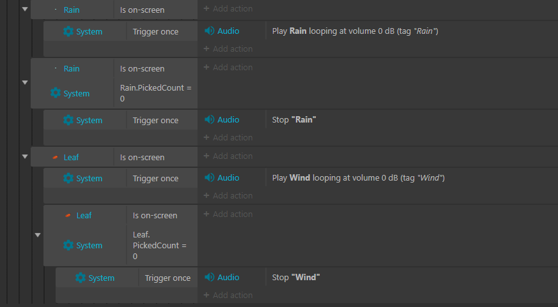Screen dimensions: 558x307
Task: Click the System gear icon next to Rain.PickedCount condition
Action: 56,93
